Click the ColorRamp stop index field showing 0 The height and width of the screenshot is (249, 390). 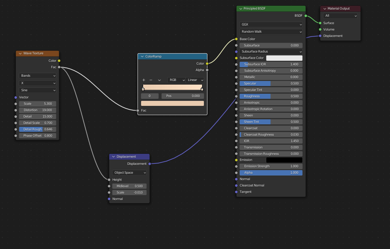(x=150, y=96)
